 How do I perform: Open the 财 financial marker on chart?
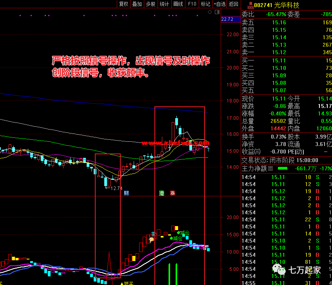(126, 193)
